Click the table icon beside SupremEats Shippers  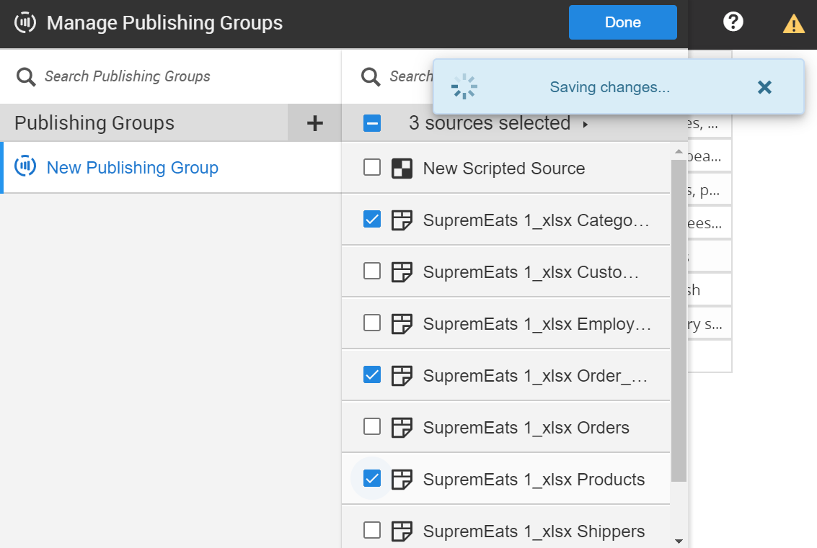pyautogui.click(x=401, y=531)
